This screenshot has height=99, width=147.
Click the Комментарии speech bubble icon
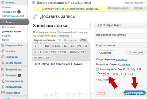point(3,63)
